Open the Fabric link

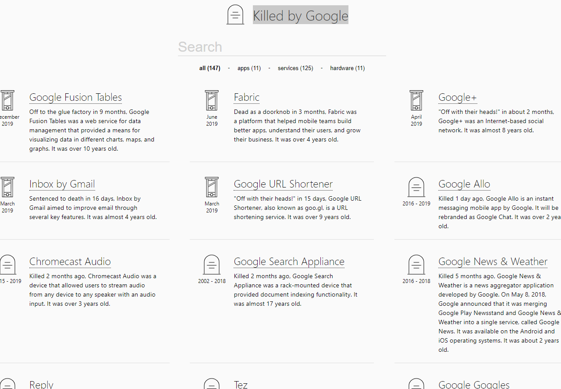coord(246,97)
